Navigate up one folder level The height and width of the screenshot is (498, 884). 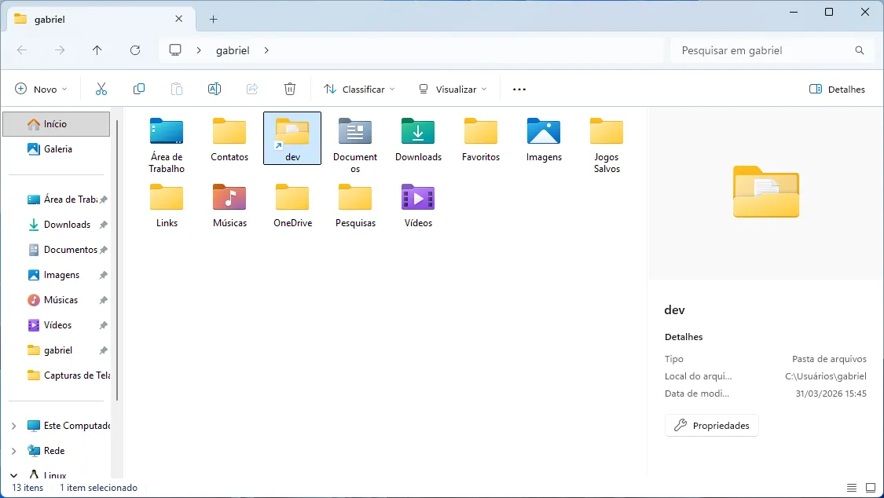[97, 49]
